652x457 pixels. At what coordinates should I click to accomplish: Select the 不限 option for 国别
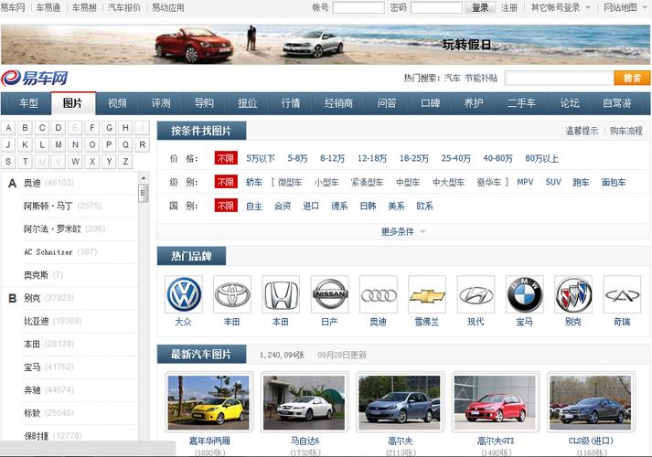pos(226,206)
